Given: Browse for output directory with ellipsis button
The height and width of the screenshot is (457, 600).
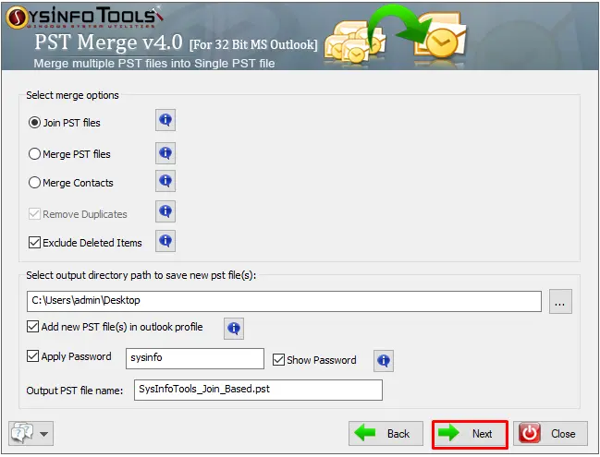Looking at the screenshot, I should (x=560, y=302).
